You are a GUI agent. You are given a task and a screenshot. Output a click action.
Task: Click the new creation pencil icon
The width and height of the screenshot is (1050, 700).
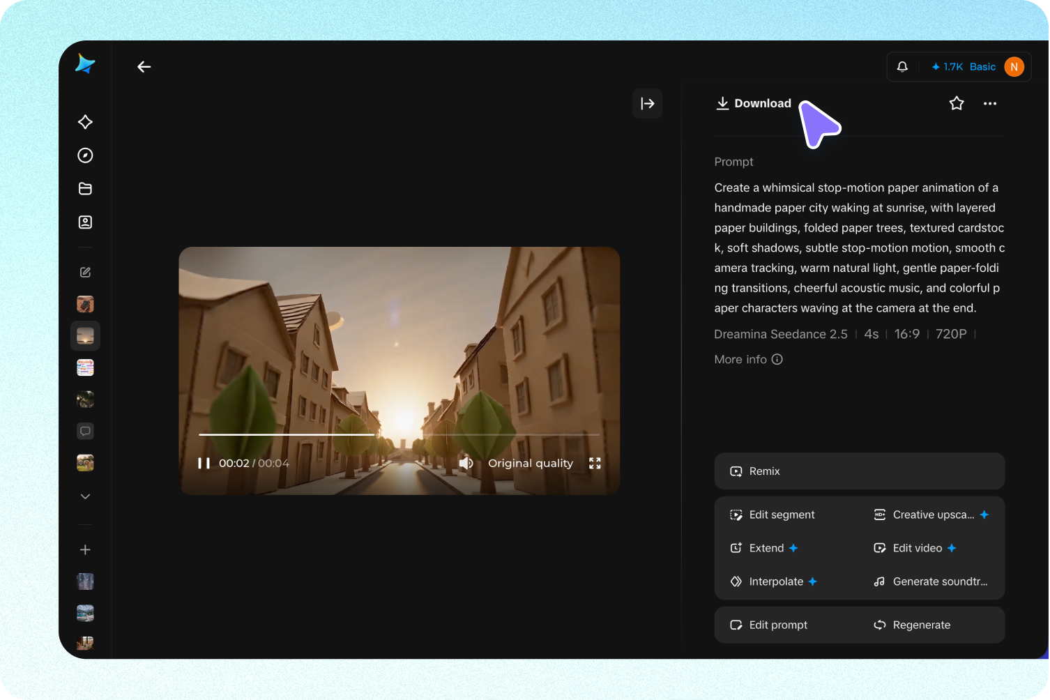point(85,273)
